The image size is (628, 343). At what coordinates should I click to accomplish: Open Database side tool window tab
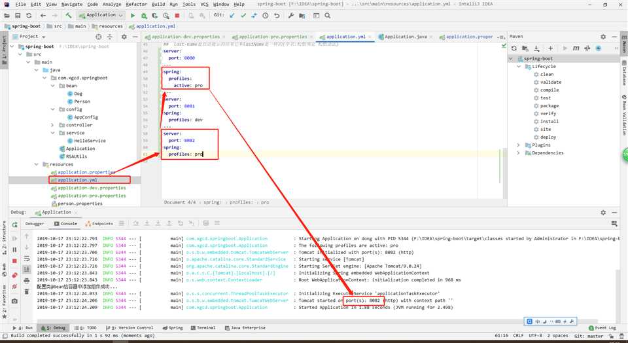coord(624,73)
